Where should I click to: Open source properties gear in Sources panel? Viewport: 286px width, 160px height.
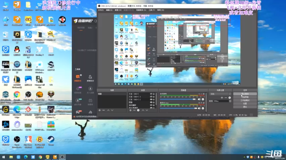pos(138,110)
